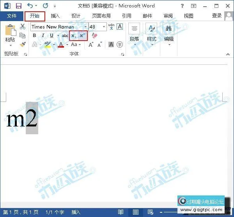Viewport: 234px width, 217px height.
Task: Toggle Underline formatting
Action: 51,36
